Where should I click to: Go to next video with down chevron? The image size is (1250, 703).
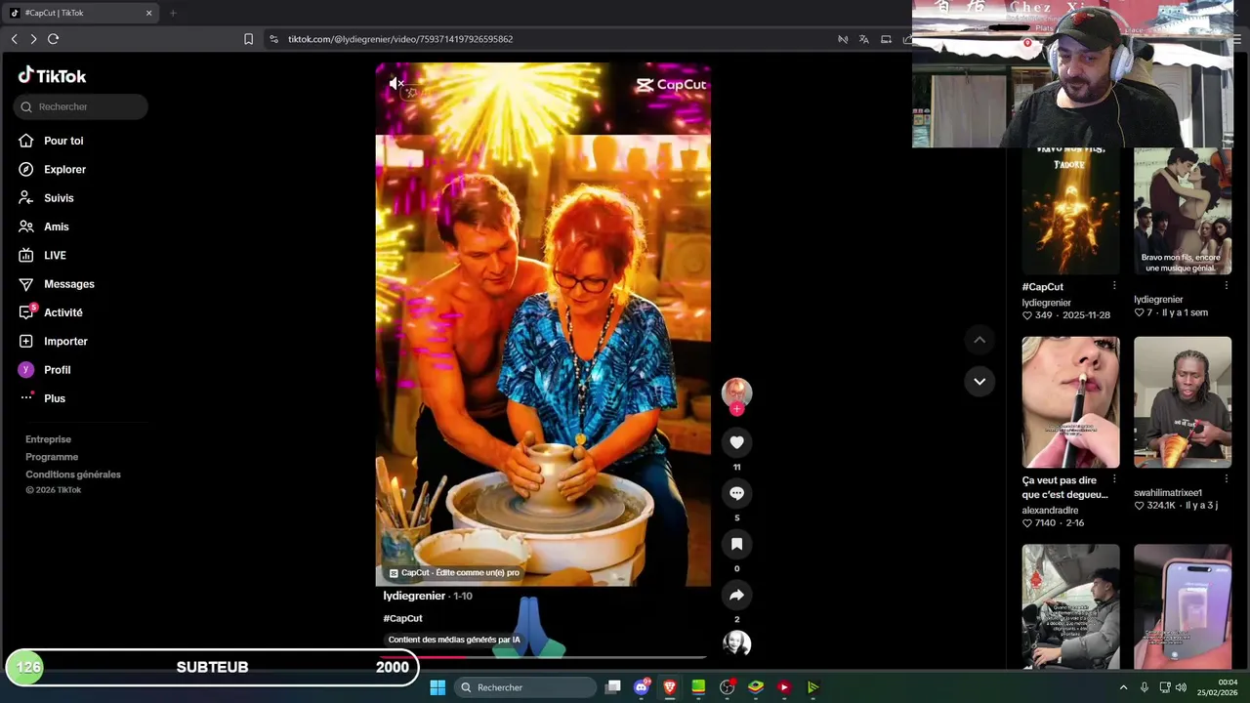pos(979,381)
